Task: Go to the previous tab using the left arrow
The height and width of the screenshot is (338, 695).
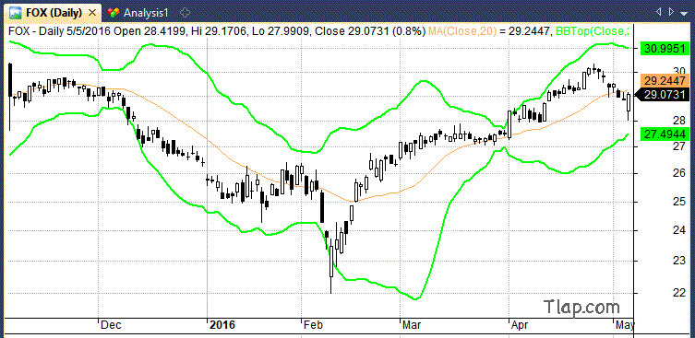Action: [659, 12]
